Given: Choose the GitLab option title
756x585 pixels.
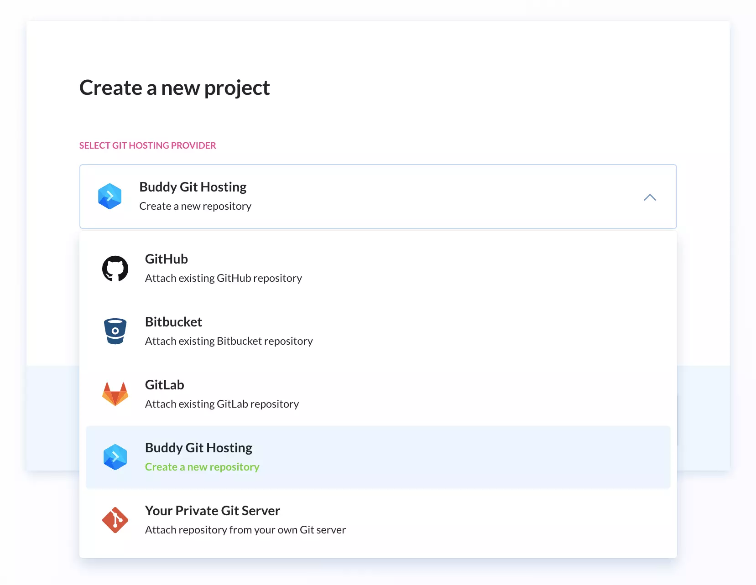Looking at the screenshot, I should pos(165,385).
